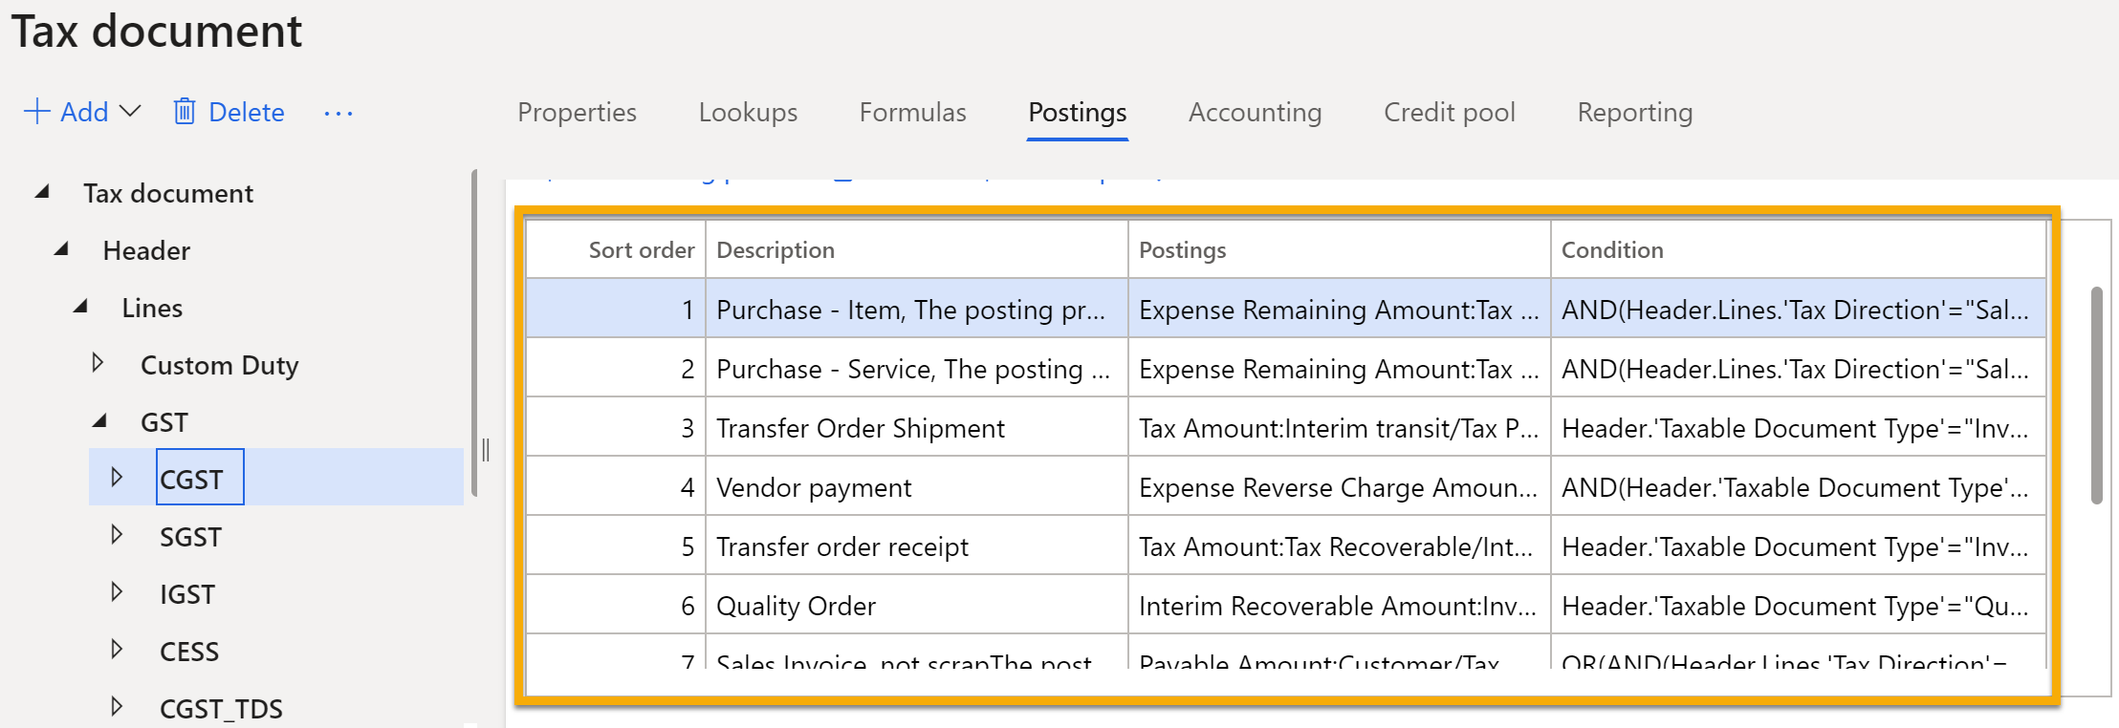The image size is (2119, 728).
Task: Expand the SGST tree node
Action: tap(117, 535)
